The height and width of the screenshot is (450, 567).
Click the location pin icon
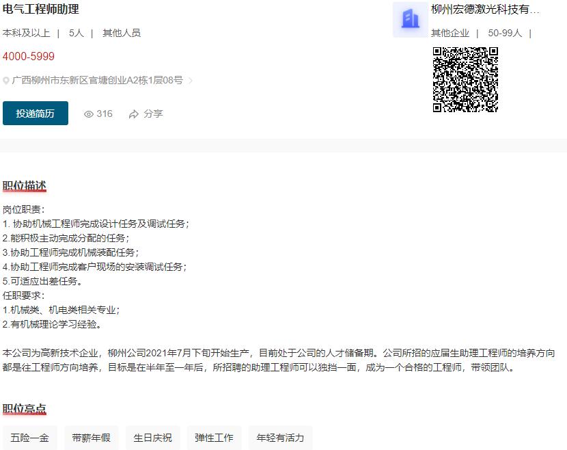(x=5, y=81)
